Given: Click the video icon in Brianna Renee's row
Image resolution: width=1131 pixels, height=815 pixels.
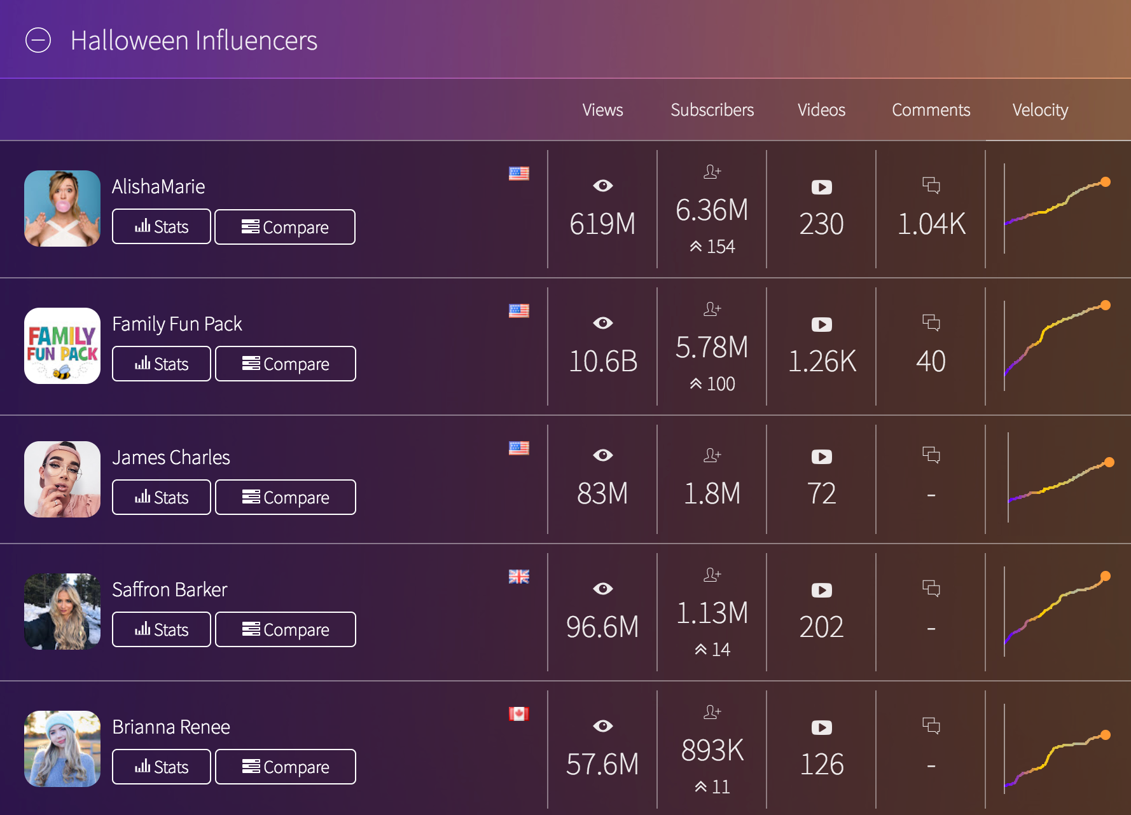Looking at the screenshot, I should click(821, 728).
